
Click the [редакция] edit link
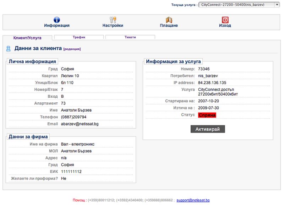coord(72,49)
